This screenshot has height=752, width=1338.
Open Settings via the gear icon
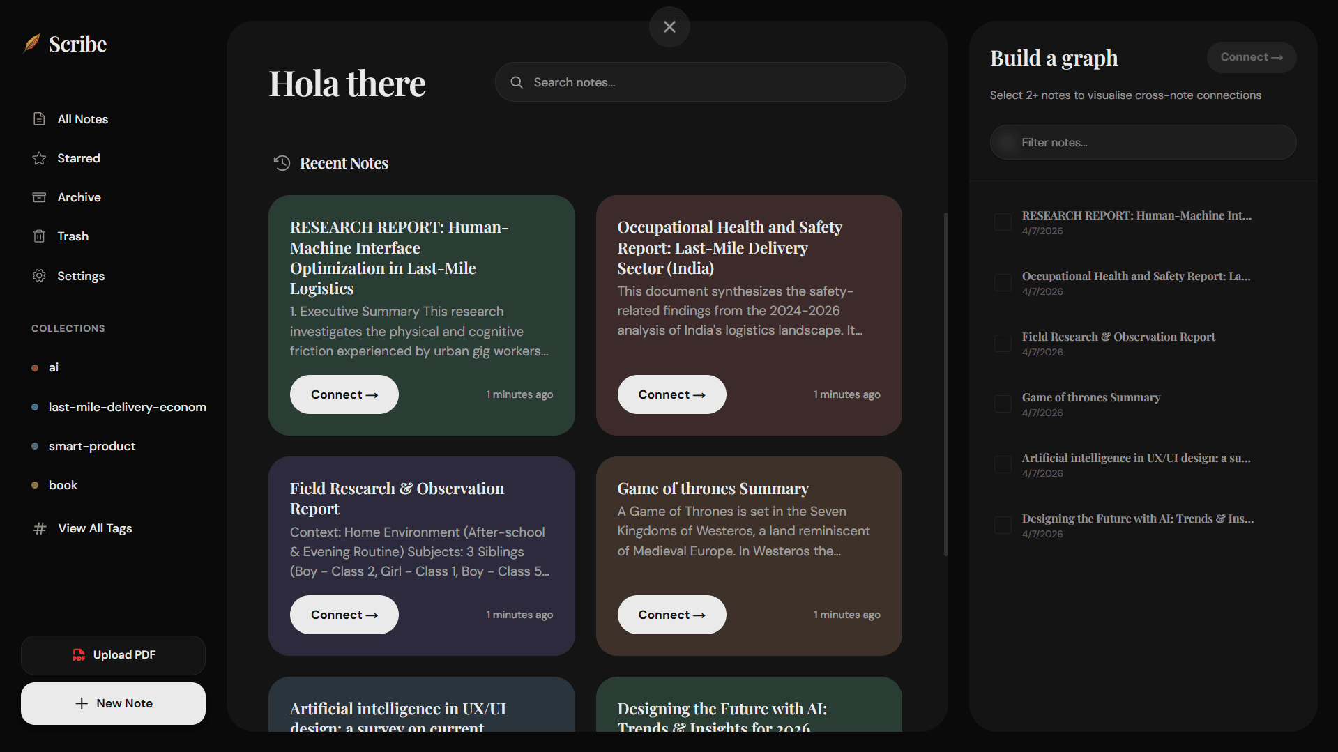39,275
